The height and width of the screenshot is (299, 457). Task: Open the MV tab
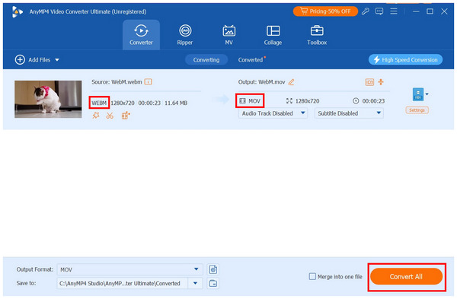(x=228, y=35)
